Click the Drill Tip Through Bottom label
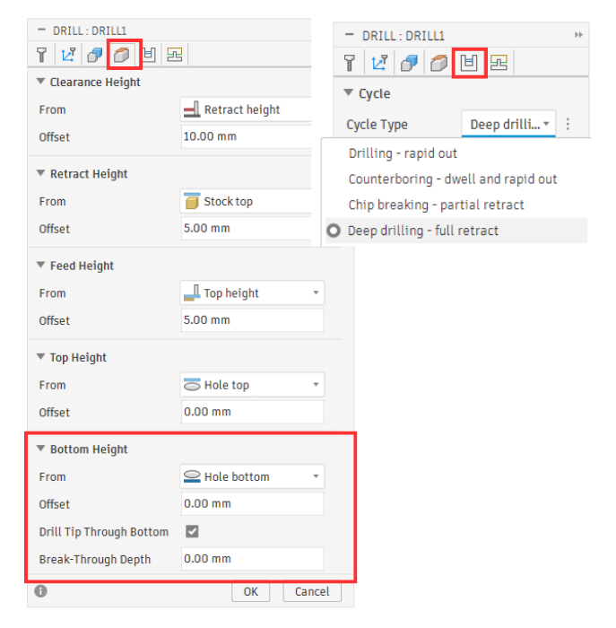Viewport: 616px width, 628px height. 104,532
